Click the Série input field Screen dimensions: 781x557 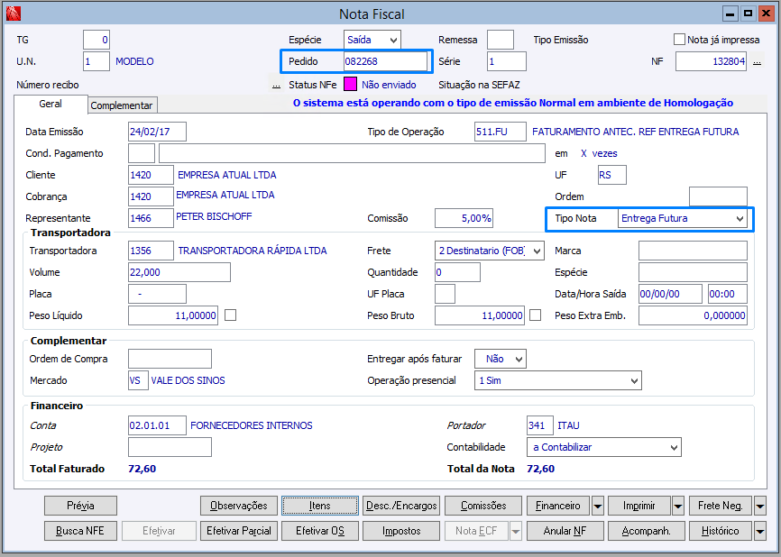click(x=507, y=61)
